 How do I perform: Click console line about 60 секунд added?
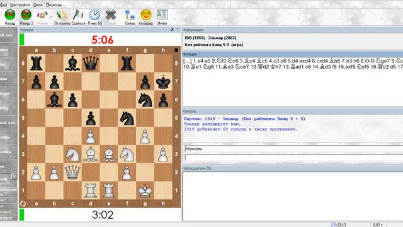[241, 129]
